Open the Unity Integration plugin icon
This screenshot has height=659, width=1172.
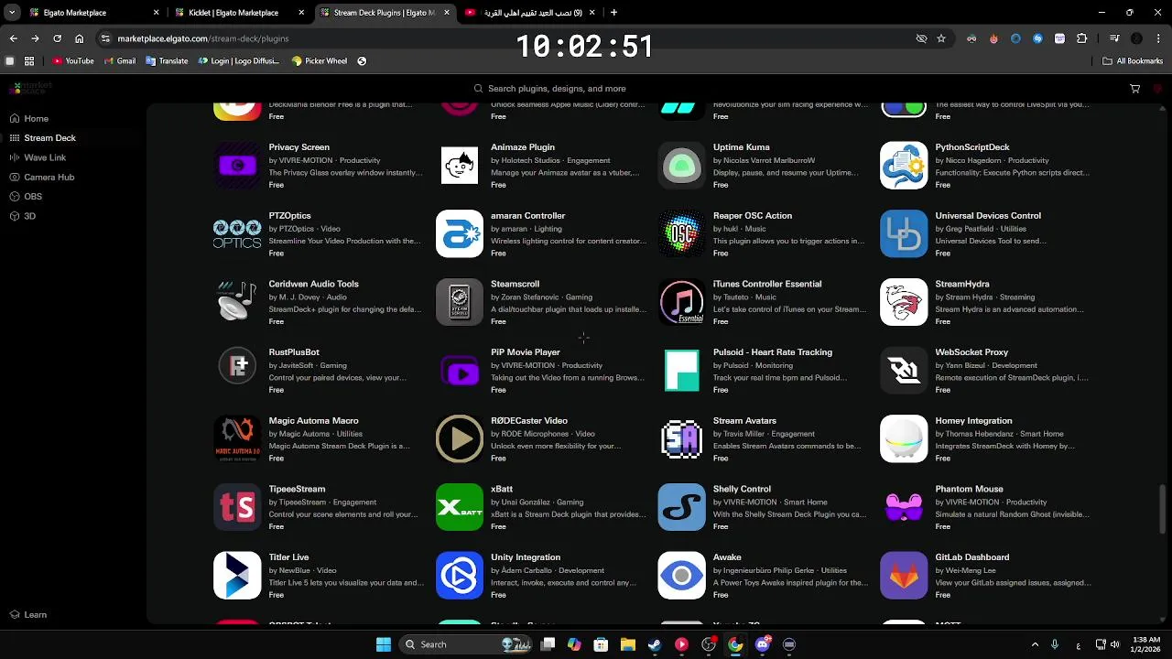click(460, 576)
